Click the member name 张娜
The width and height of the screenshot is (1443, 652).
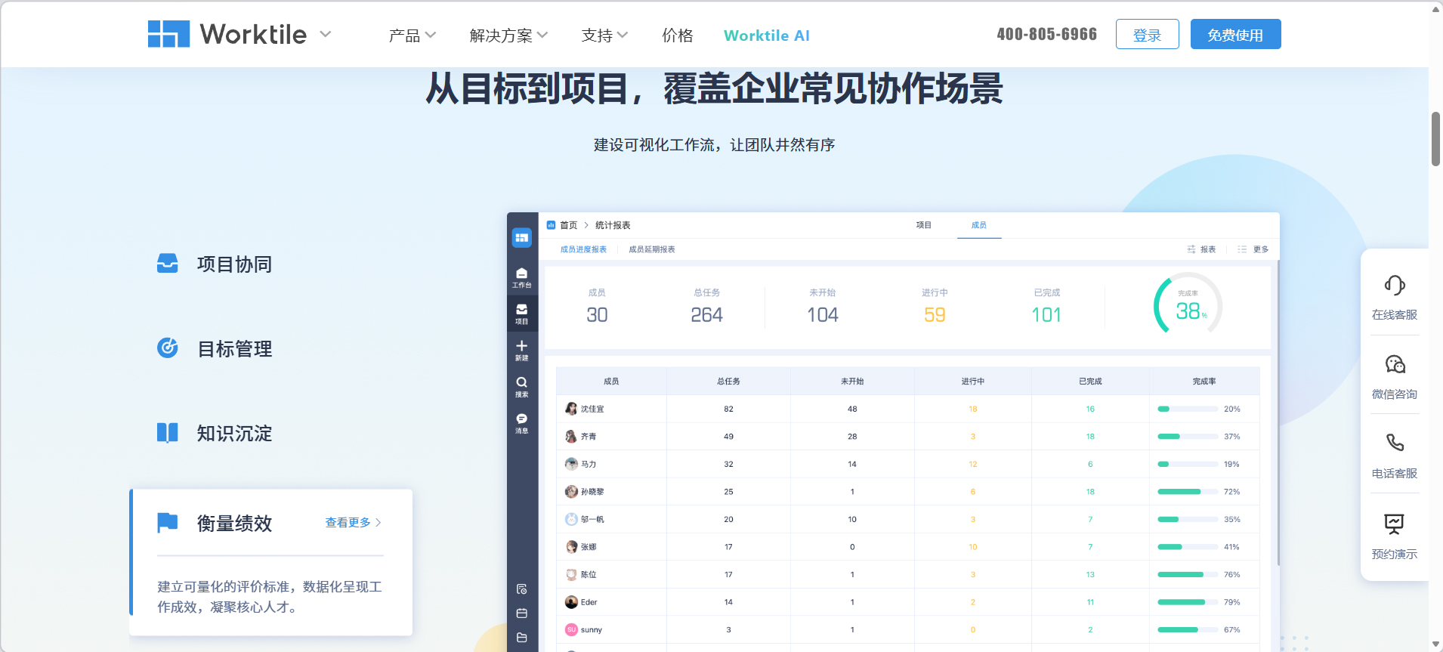[589, 547]
